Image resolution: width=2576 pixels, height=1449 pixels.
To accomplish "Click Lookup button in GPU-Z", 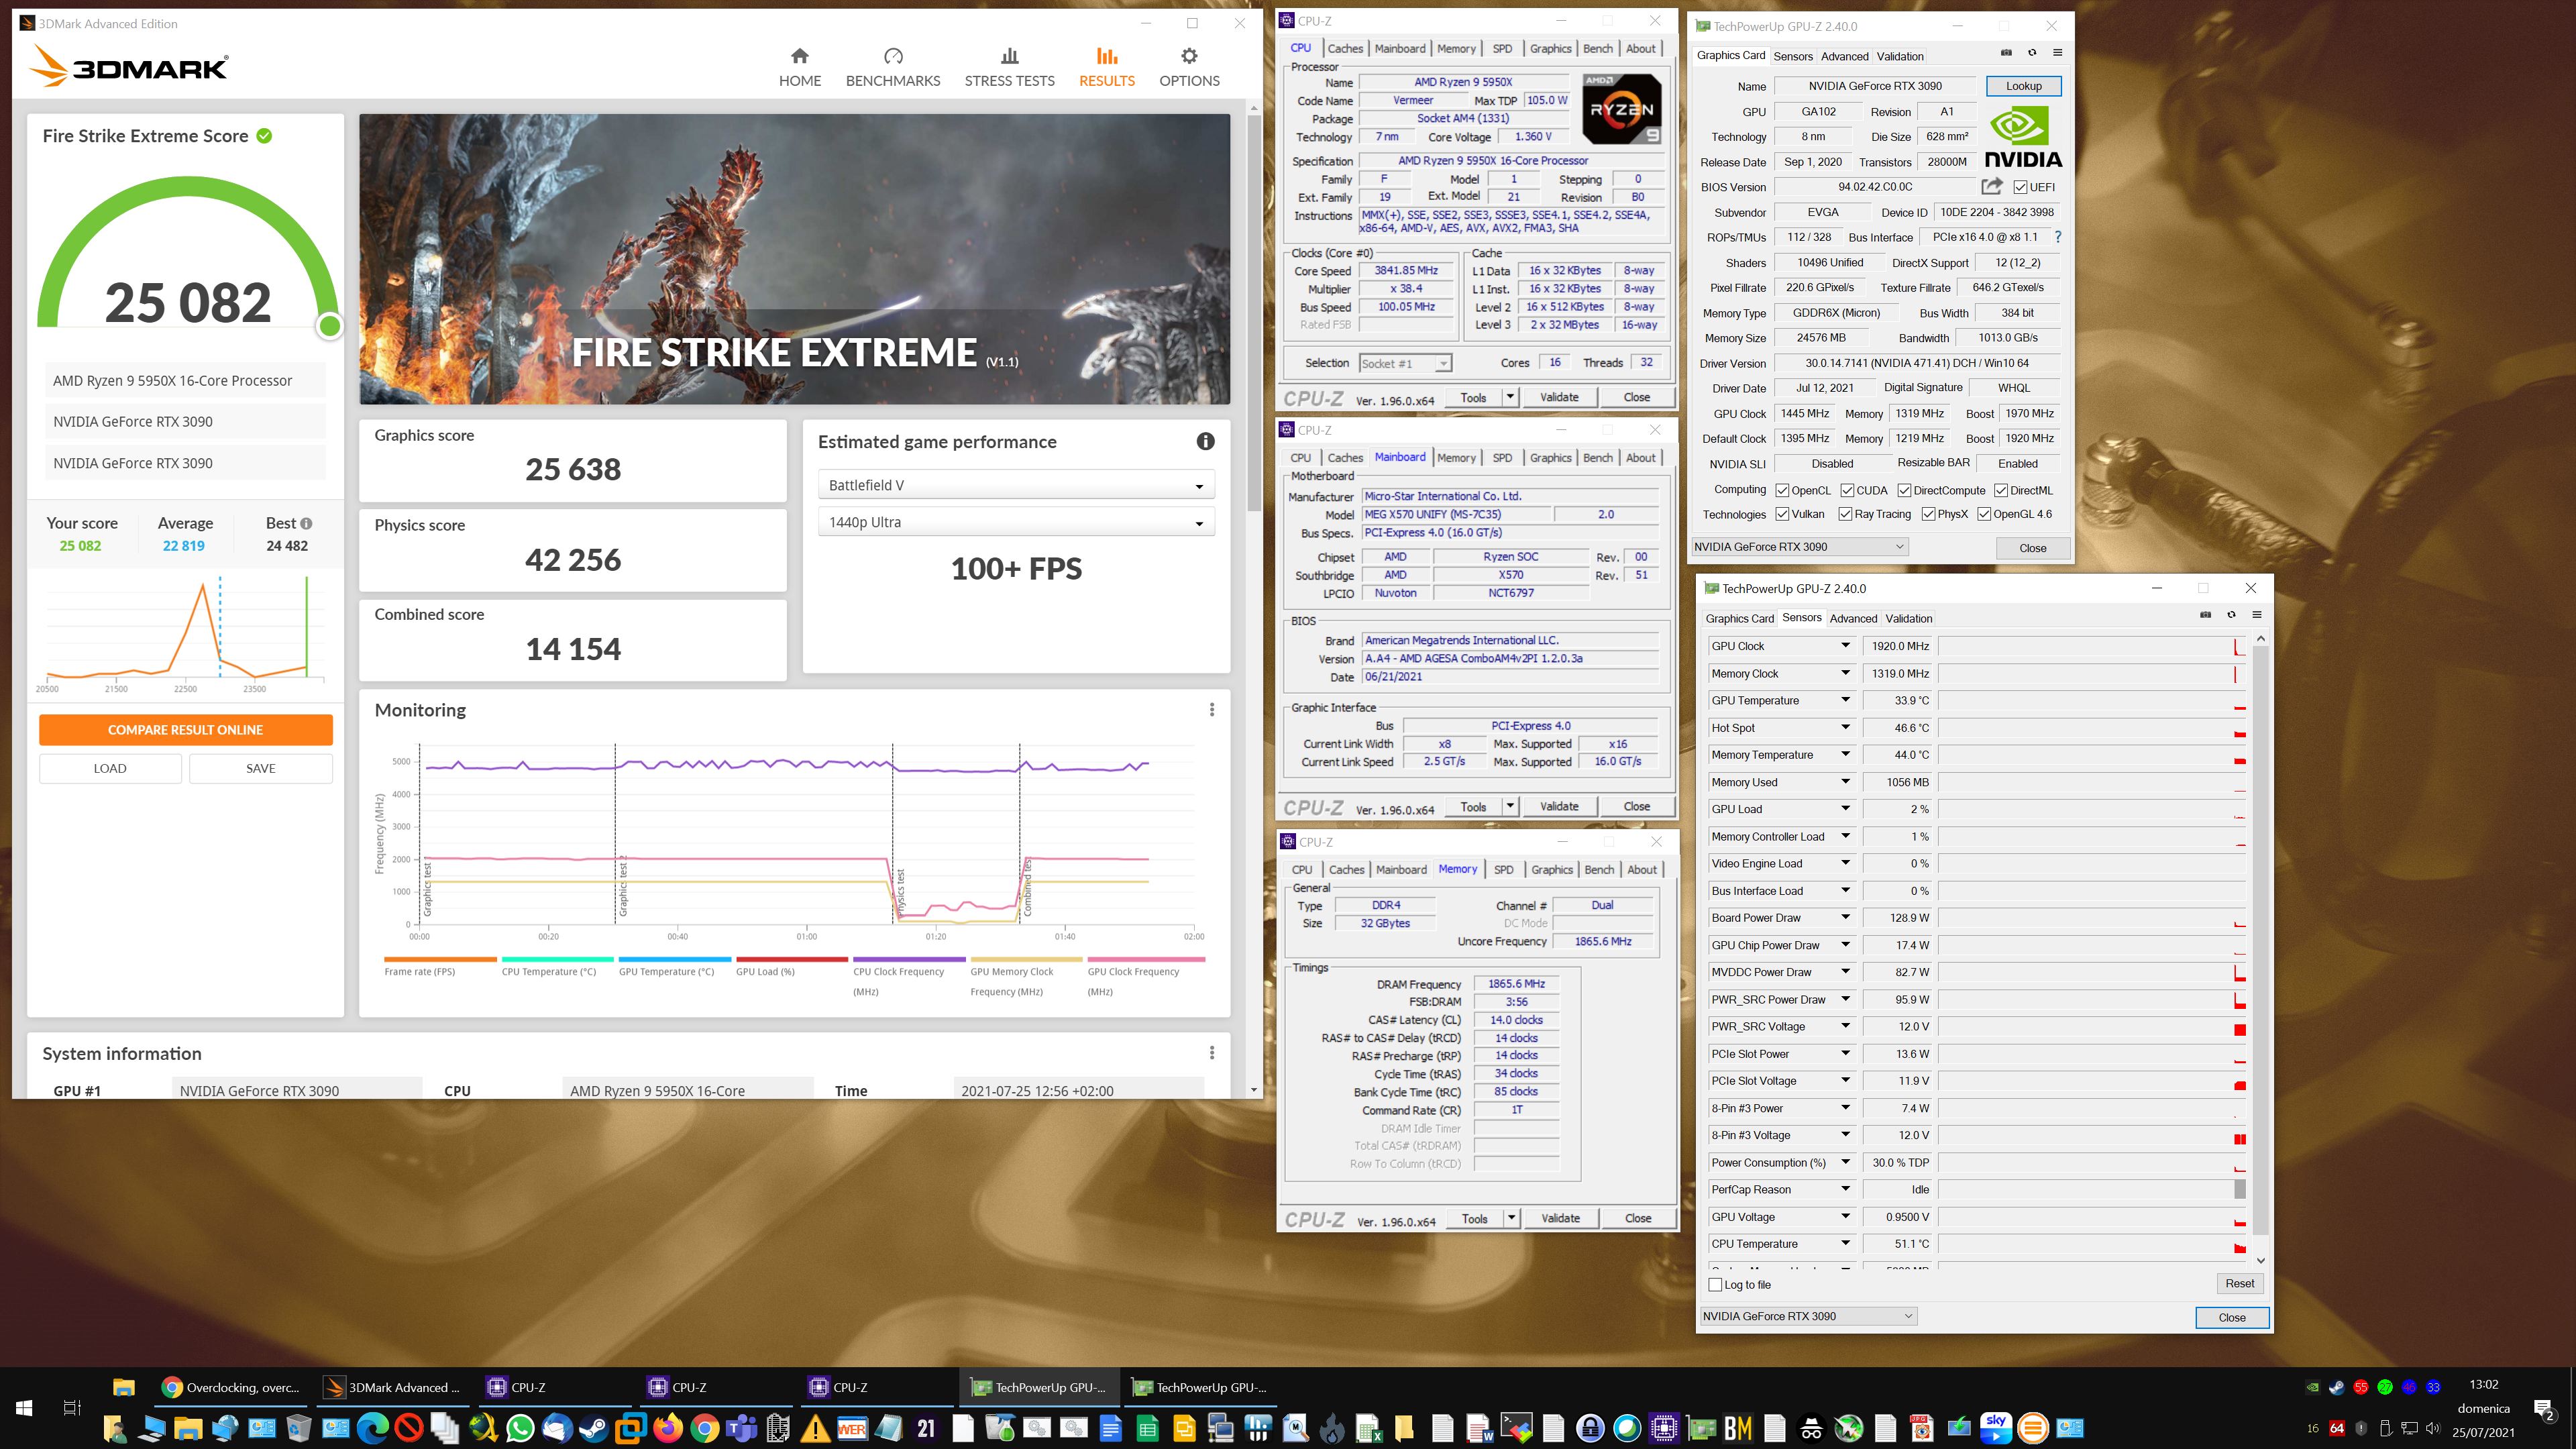I will pyautogui.click(x=2023, y=86).
